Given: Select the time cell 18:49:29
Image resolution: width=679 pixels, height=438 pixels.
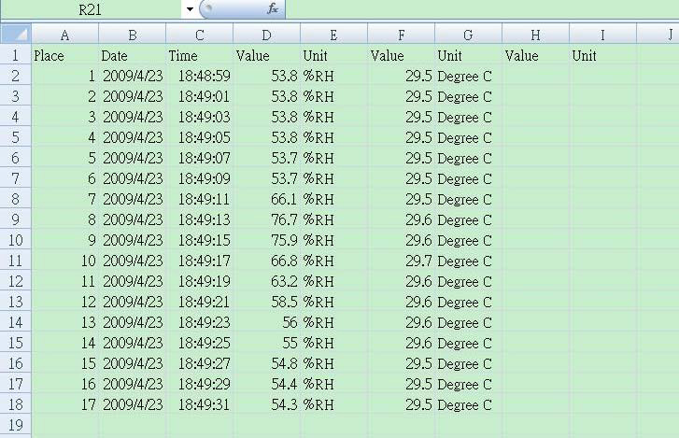Looking at the screenshot, I should (200, 384).
